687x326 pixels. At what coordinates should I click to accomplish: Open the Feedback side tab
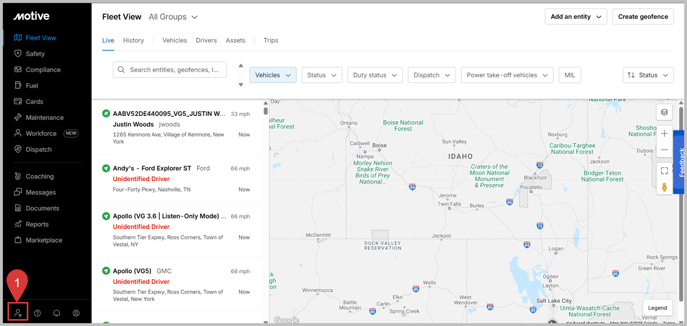pyautogui.click(x=680, y=162)
